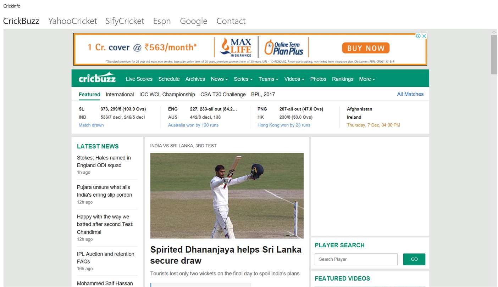Read Chandimal happy with batting article
Screen dimensions: 498x287
[105, 224]
